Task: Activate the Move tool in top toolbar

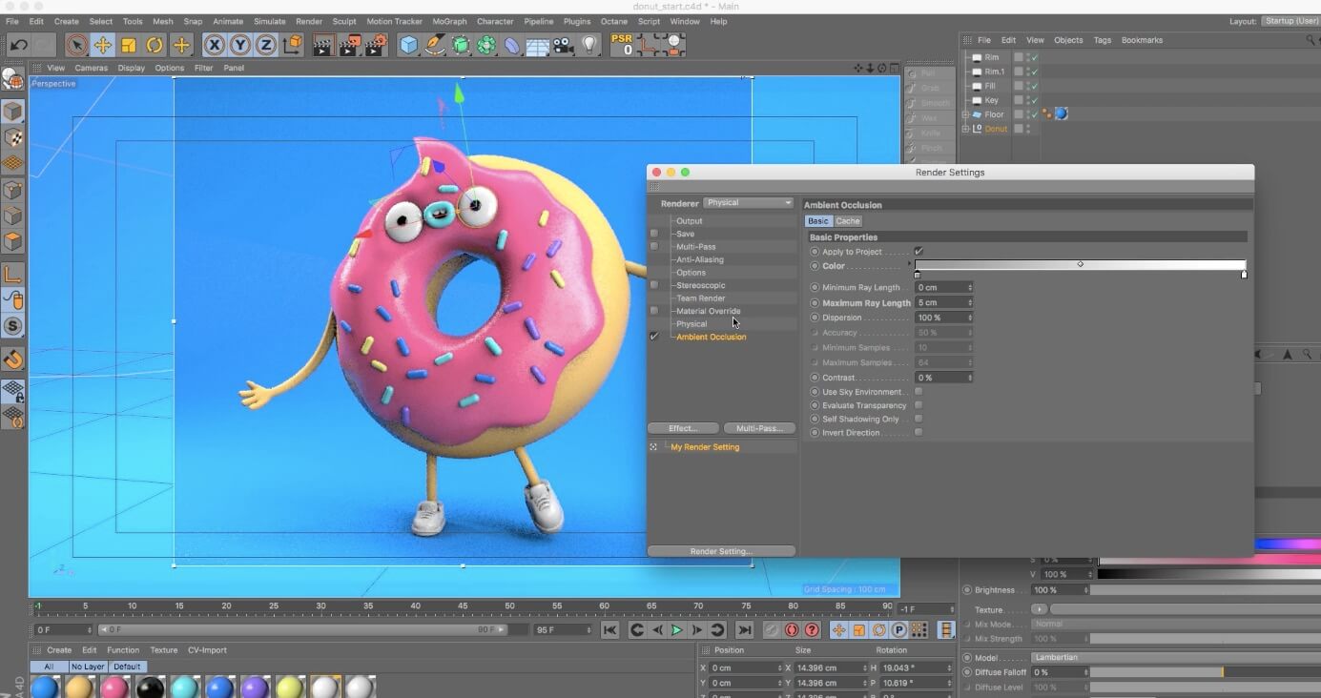Action: pyautogui.click(x=103, y=45)
